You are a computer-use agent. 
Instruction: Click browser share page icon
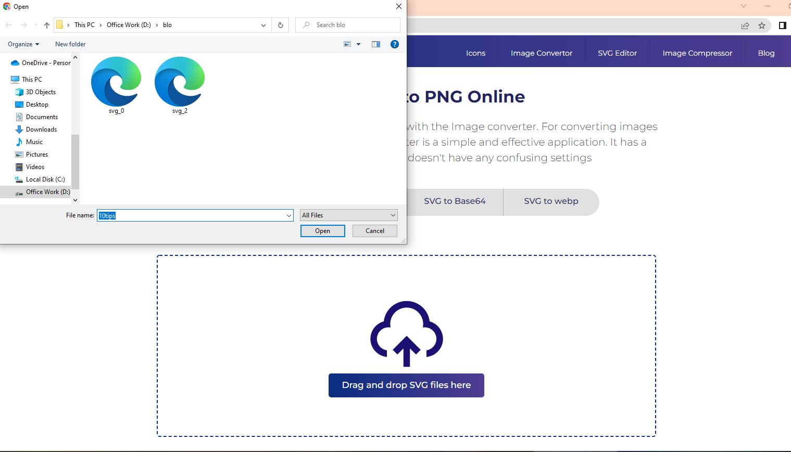click(x=745, y=25)
